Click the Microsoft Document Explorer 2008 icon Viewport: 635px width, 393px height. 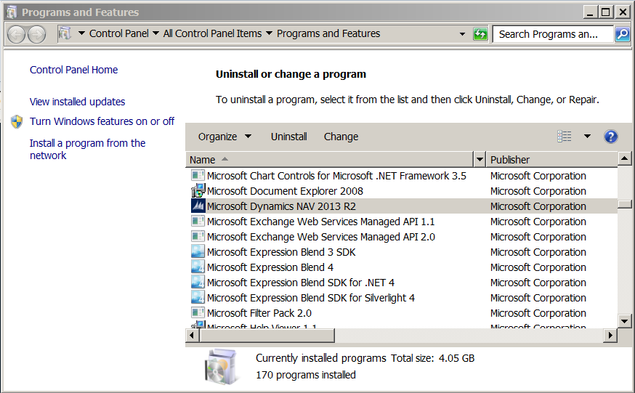click(x=198, y=190)
